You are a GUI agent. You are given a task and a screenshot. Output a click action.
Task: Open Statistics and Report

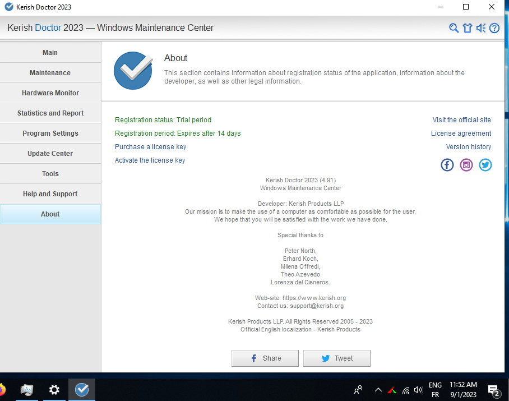pyautogui.click(x=50, y=113)
